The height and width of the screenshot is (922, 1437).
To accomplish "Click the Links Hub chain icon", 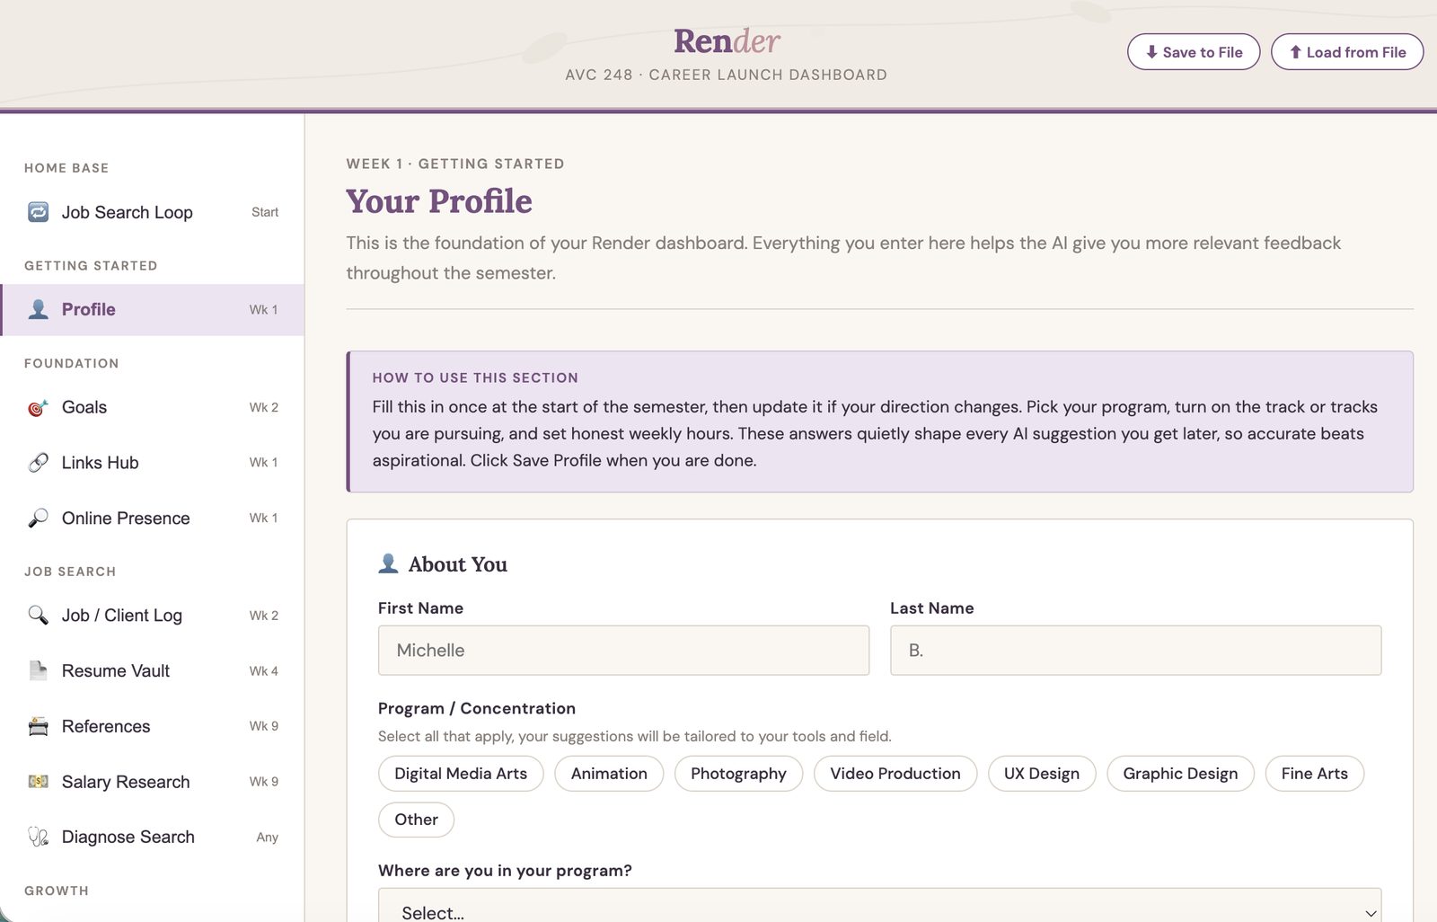I will pyautogui.click(x=38, y=463).
